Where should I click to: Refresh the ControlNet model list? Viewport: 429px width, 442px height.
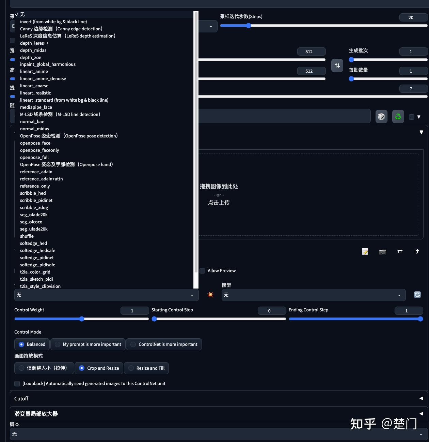coord(417,295)
